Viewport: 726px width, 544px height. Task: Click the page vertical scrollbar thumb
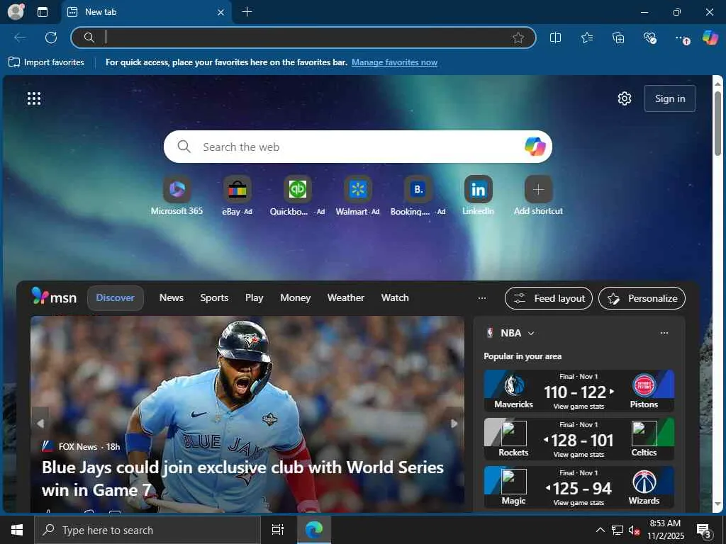click(x=717, y=123)
